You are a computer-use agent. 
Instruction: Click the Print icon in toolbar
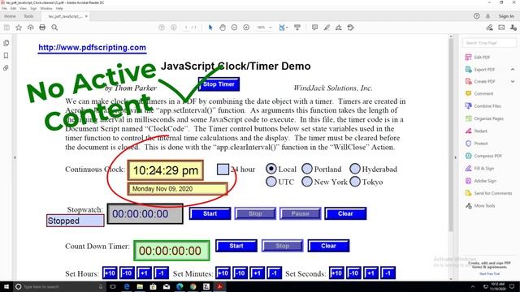(42, 28)
